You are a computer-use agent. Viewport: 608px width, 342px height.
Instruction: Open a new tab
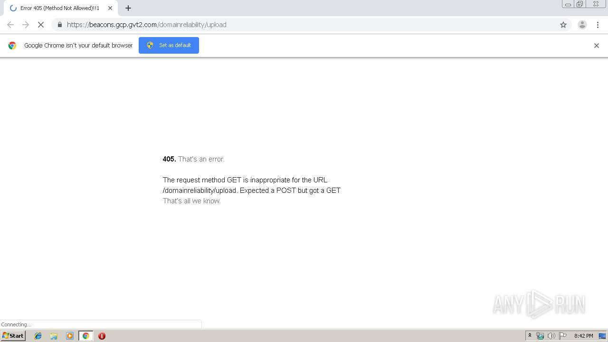tap(128, 8)
